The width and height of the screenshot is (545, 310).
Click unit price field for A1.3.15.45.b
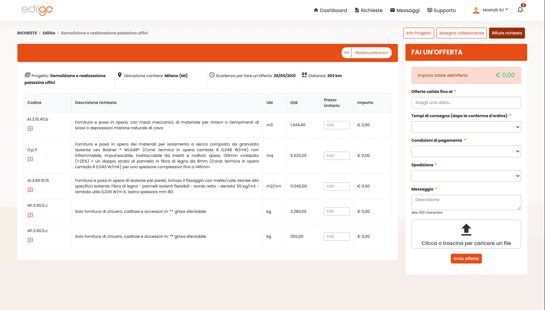[x=337, y=125]
